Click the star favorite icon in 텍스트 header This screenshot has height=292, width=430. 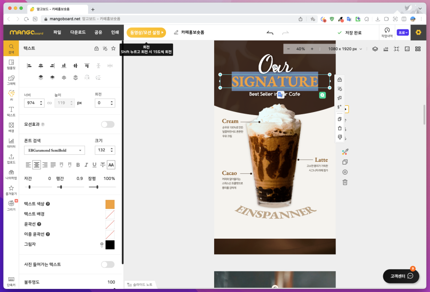113,48
